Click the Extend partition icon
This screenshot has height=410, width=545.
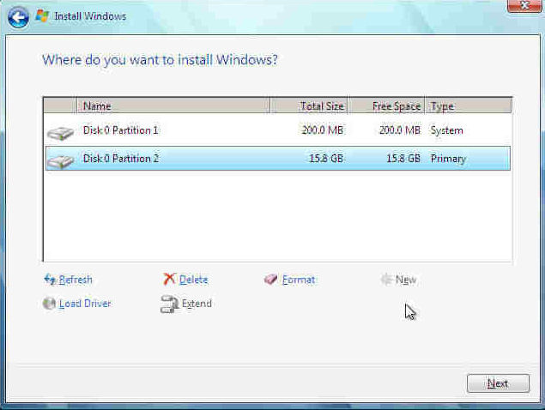[169, 304]
